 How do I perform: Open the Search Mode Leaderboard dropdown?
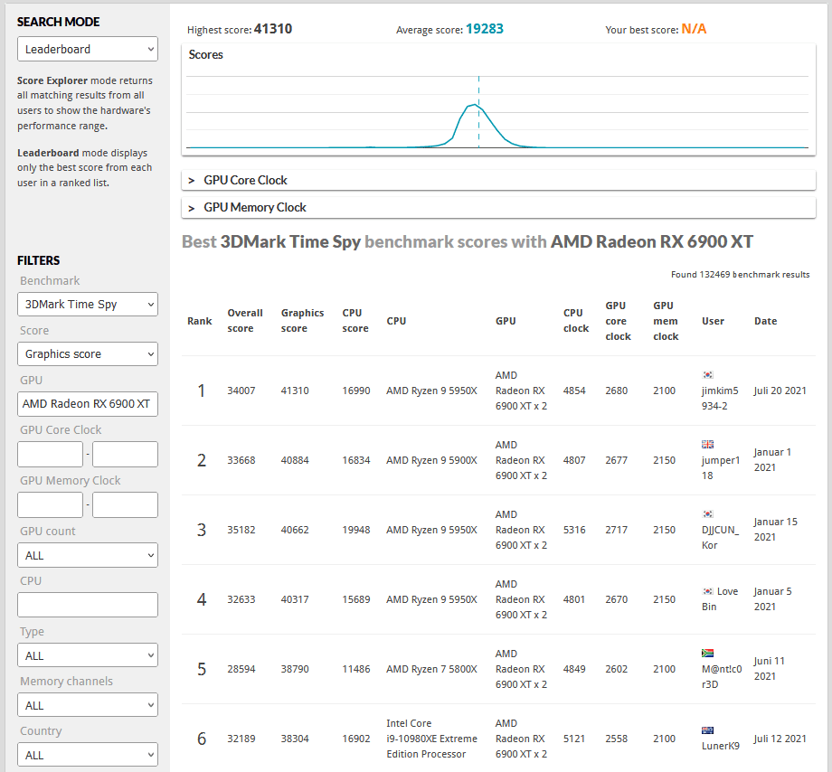pos(88,50)
